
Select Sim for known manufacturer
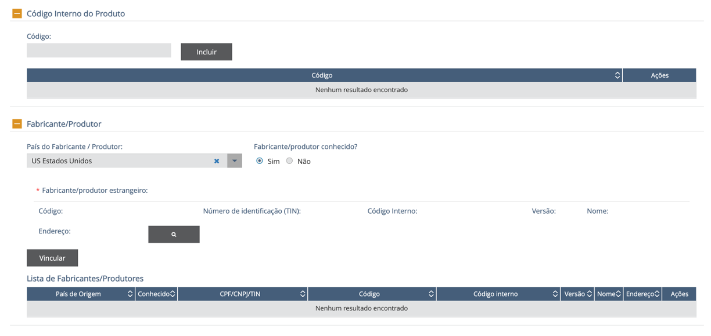coord(260,161)
